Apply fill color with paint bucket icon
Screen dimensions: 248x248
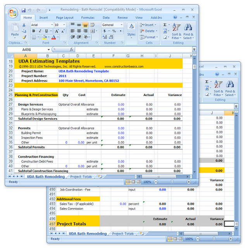tap(45, 37)
